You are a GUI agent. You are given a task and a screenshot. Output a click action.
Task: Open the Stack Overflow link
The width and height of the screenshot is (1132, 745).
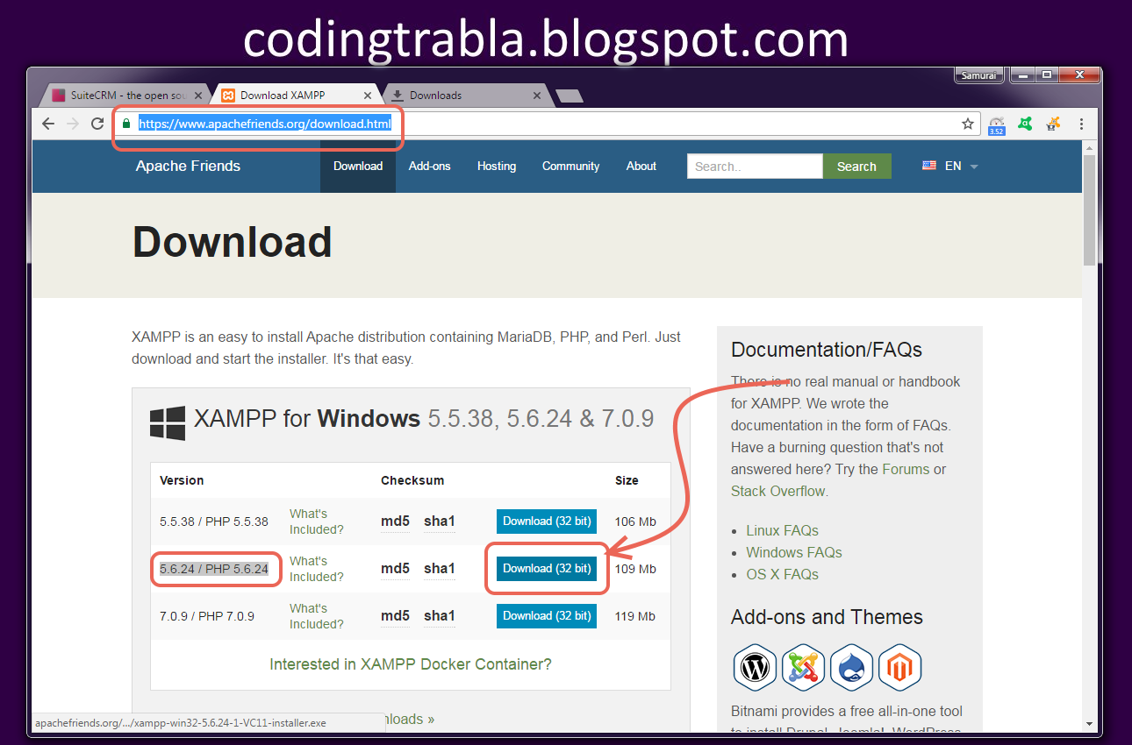coord(778,491)
